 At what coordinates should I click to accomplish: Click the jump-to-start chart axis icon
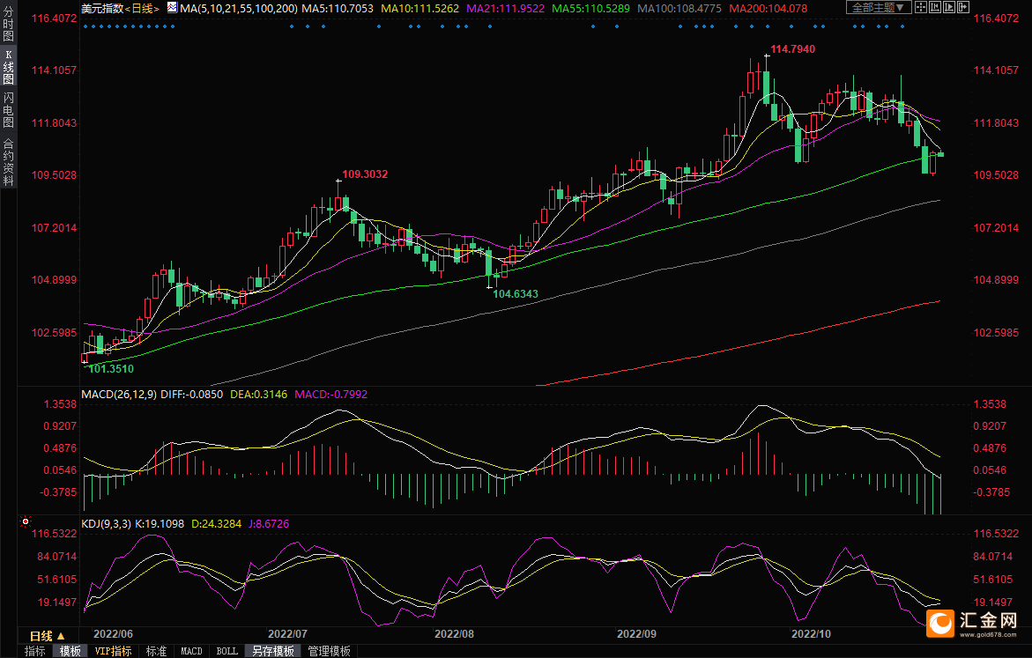[x=934, y=7]
